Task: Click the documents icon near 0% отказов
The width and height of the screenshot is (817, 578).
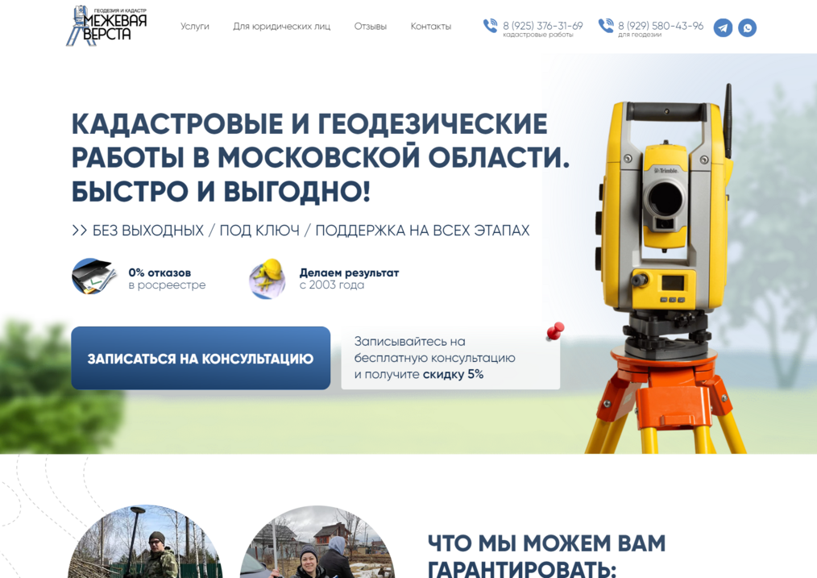Action: coord(93,277)
